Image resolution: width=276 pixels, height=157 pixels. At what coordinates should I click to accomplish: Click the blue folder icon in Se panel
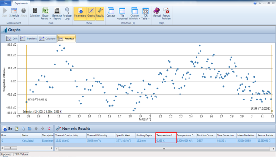coord(30,129)
